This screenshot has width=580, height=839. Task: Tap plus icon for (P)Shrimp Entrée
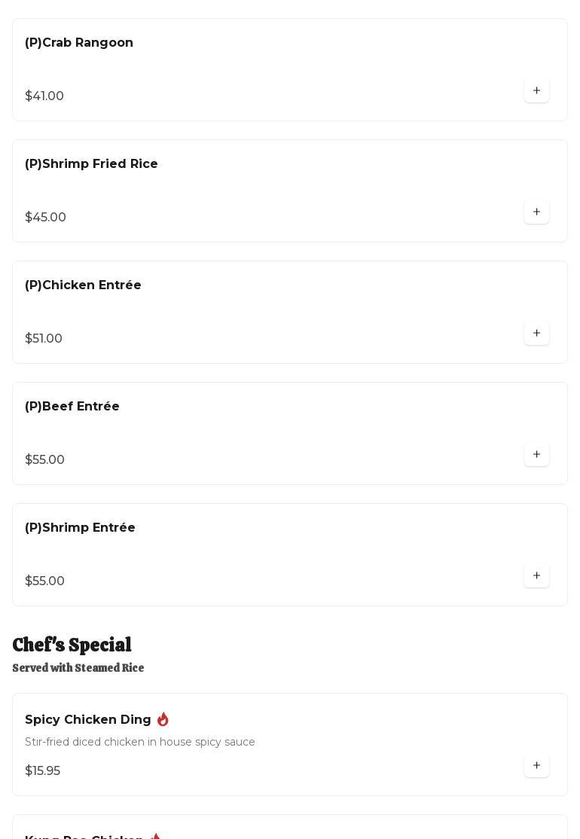[536, 576]
